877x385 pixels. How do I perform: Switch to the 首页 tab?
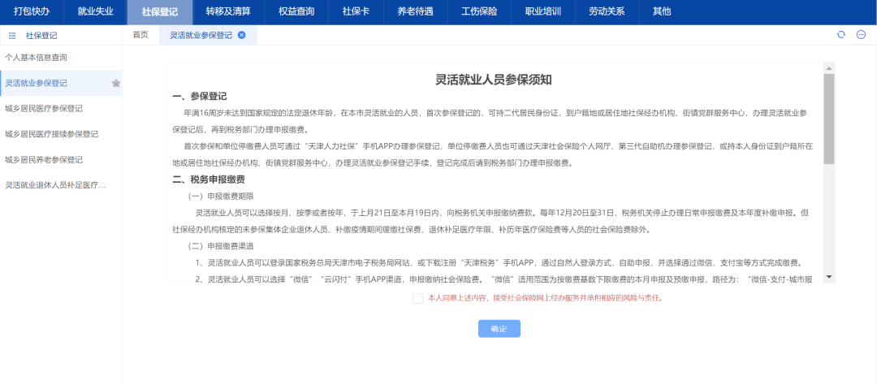140,35
